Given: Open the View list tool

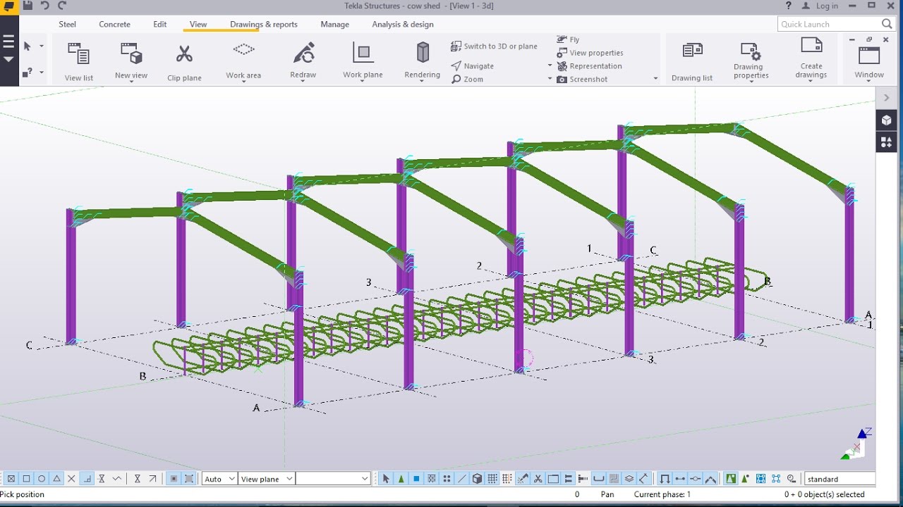Looking at the screenshot, I should pyautogui.click(x=78, y=62).
